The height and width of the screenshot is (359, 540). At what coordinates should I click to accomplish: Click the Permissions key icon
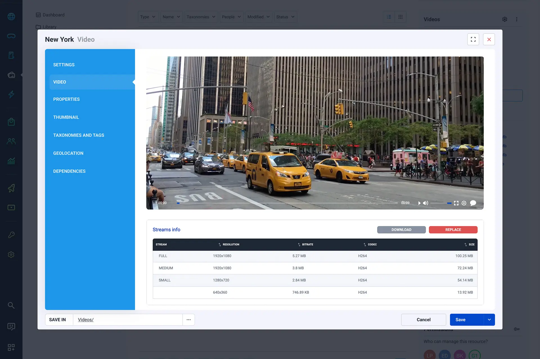pos(517,329)
